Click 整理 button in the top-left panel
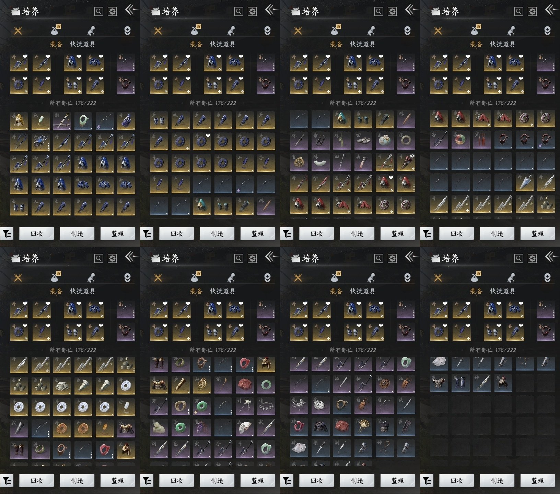 coord(118,234)
